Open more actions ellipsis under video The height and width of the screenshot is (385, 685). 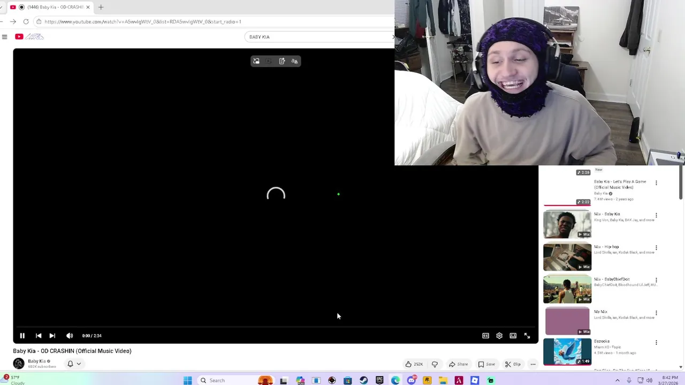tap(533, 364)
